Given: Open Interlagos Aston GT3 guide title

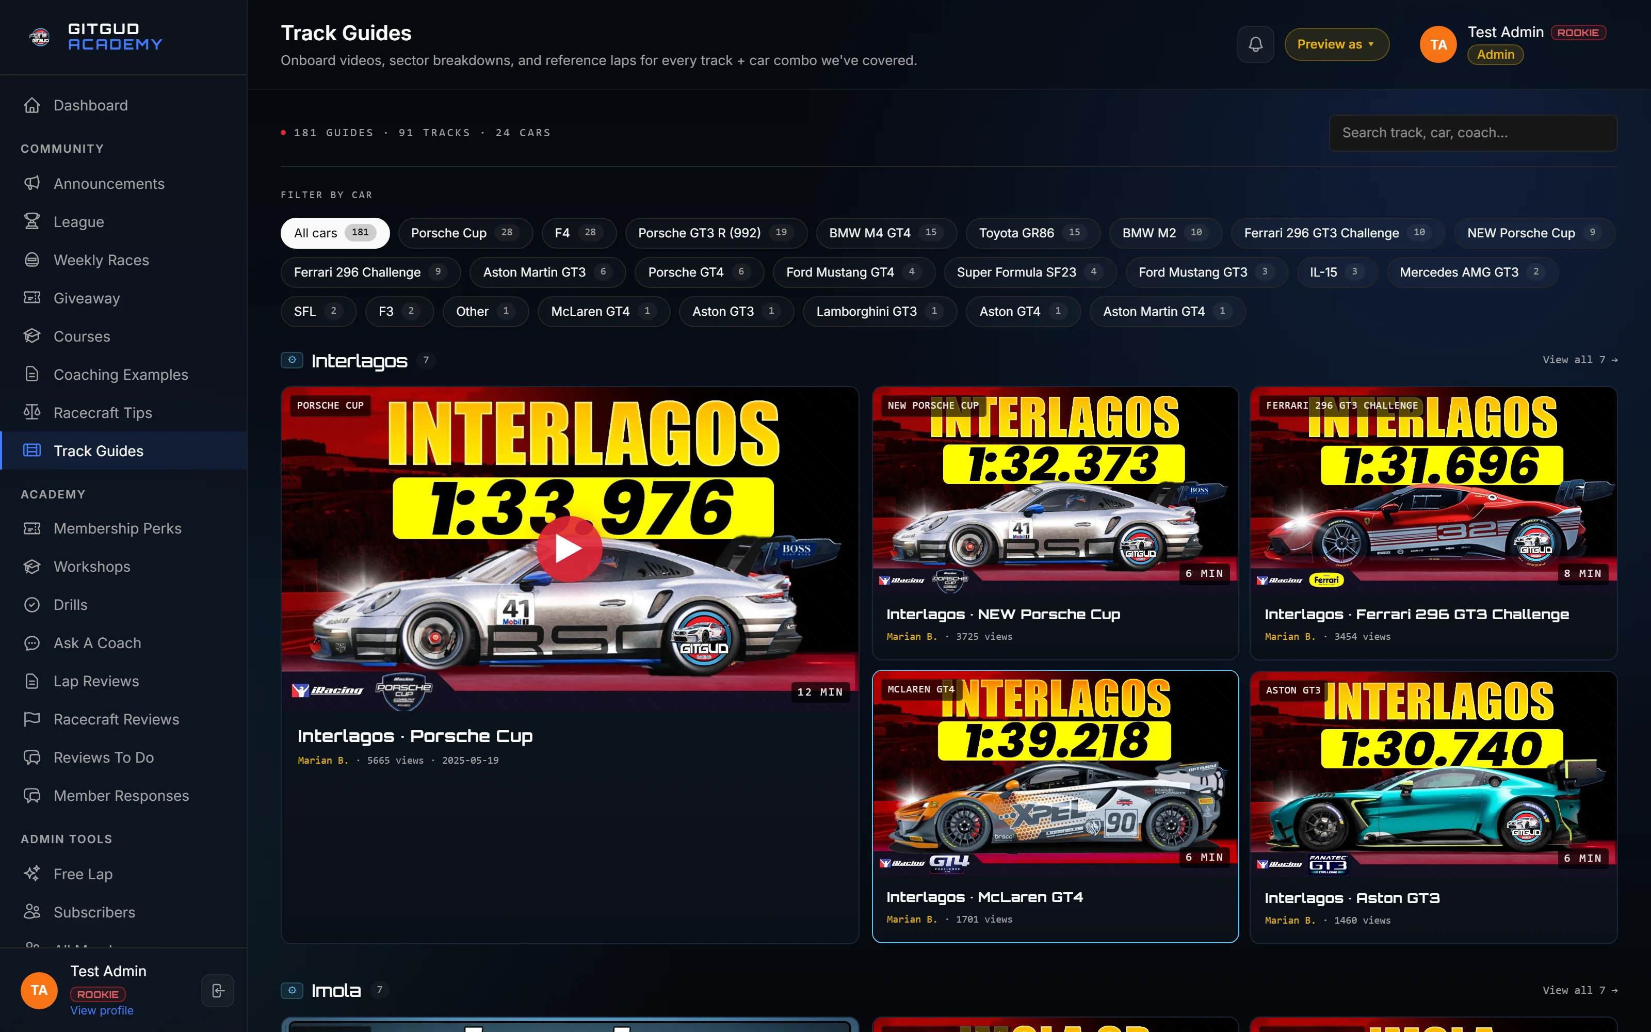Looking at the screenshot, I should coord(1352,898).
